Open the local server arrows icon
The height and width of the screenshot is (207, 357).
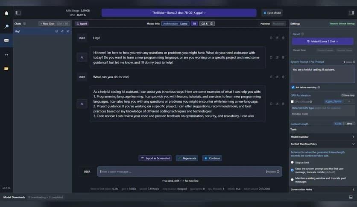click(6, 55)
